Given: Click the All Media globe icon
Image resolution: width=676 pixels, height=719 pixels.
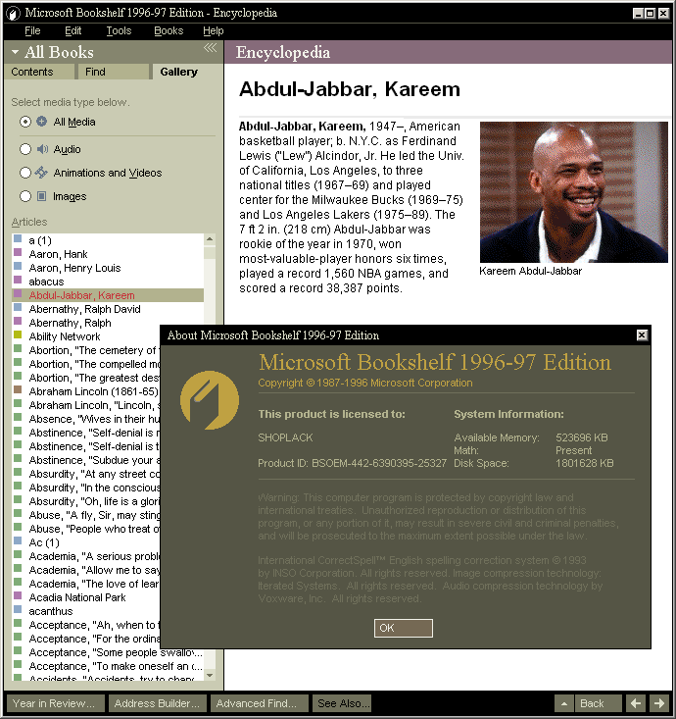Looking at the screenshot, I should 42,122.
